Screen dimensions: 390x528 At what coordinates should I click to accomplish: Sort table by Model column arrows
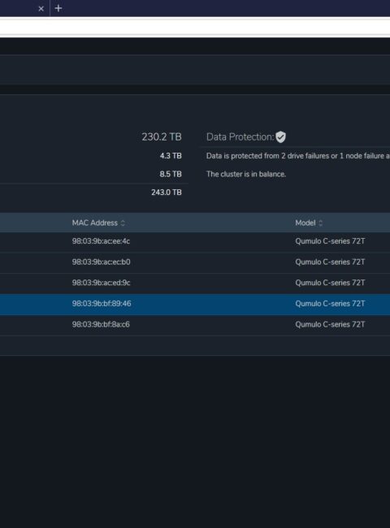point(320,223)
